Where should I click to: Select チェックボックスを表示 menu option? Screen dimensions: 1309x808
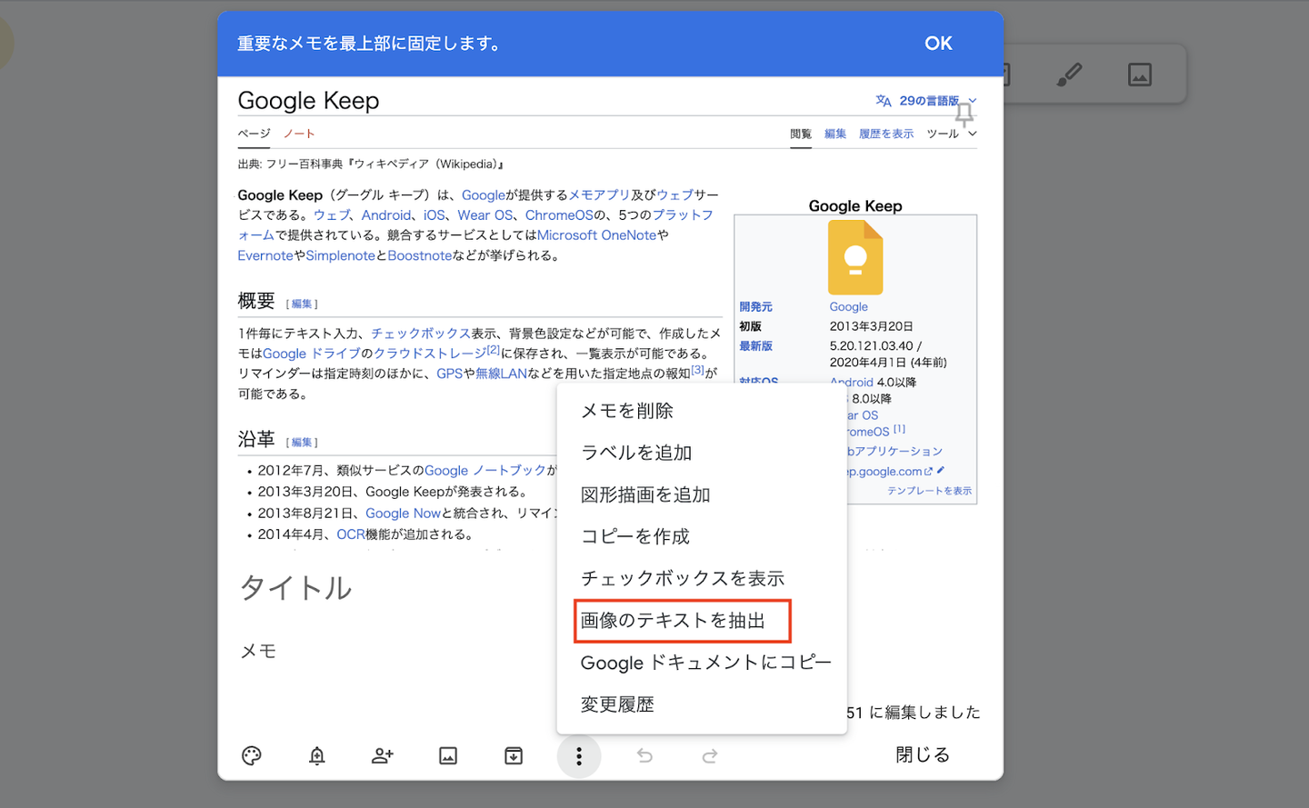click(x=702, y=578)
